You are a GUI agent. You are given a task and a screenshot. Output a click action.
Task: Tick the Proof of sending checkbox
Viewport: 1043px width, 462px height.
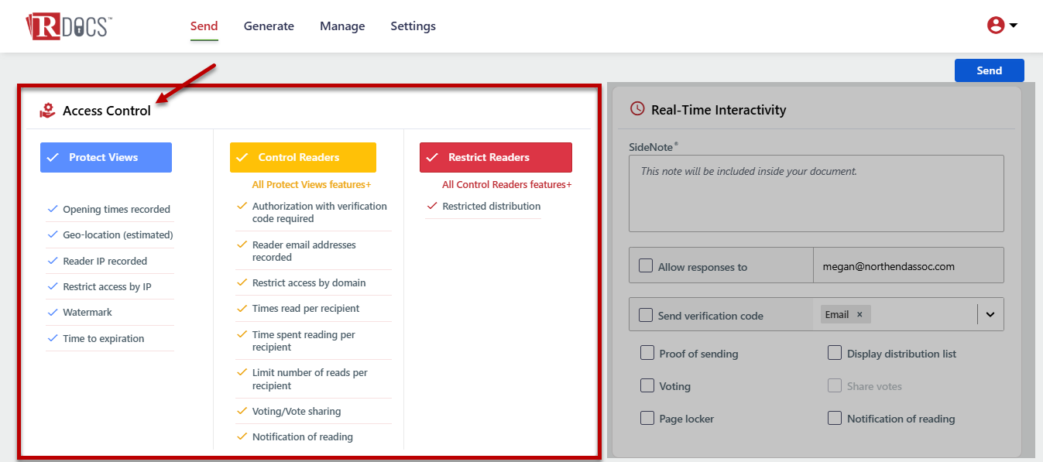tap(647, 353)
